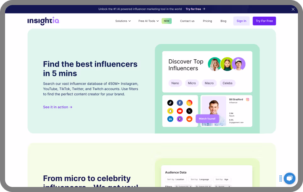Viewport: 303px width, 192px height.
Task: Click the 8.3% engagement rate value
Action: 231,120
